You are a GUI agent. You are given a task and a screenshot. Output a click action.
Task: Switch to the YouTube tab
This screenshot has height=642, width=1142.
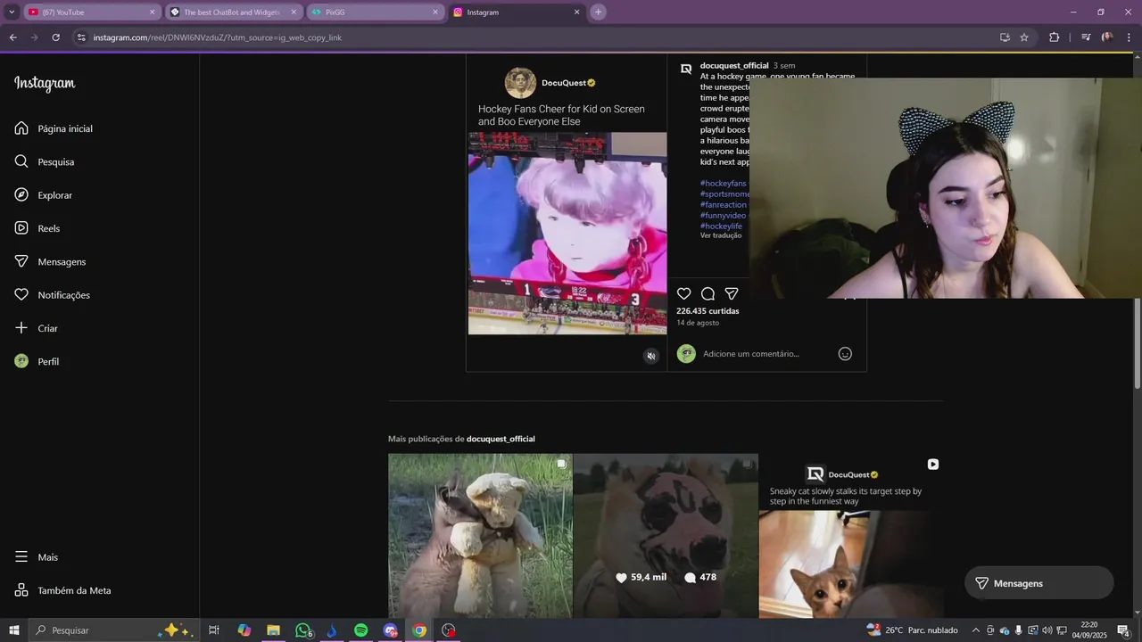click(91, 12)
